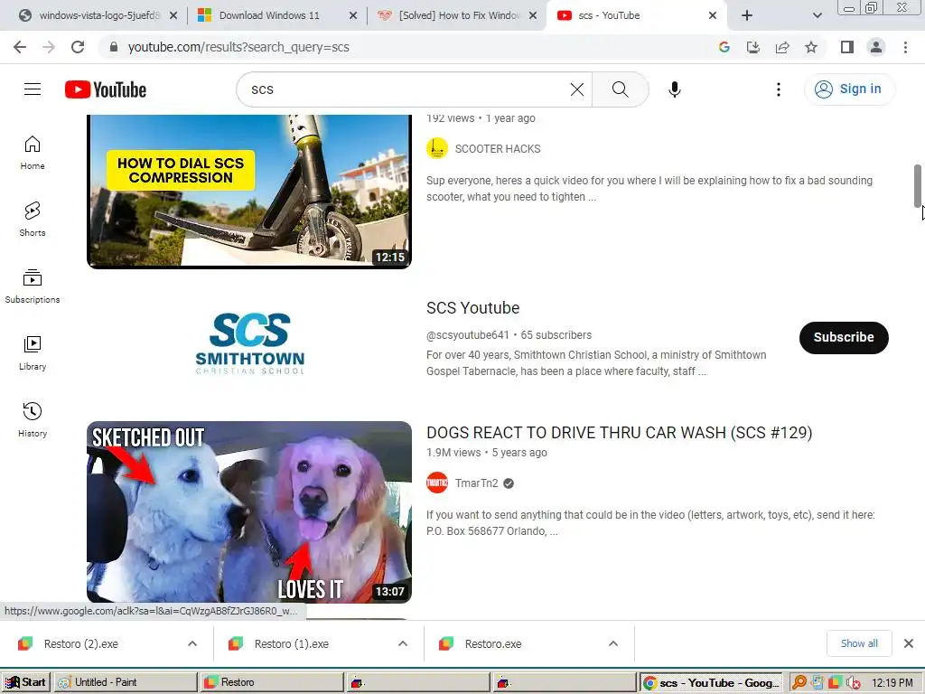Open DOGS REACT TO DRIVE THRU CAR WASH title

click(619, 433)
